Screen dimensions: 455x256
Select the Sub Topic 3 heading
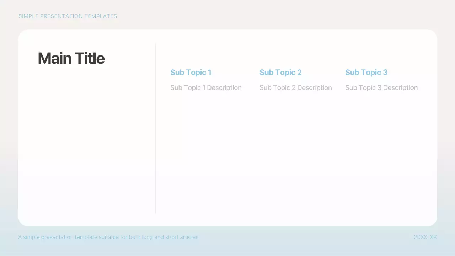[x=366, y=72]
